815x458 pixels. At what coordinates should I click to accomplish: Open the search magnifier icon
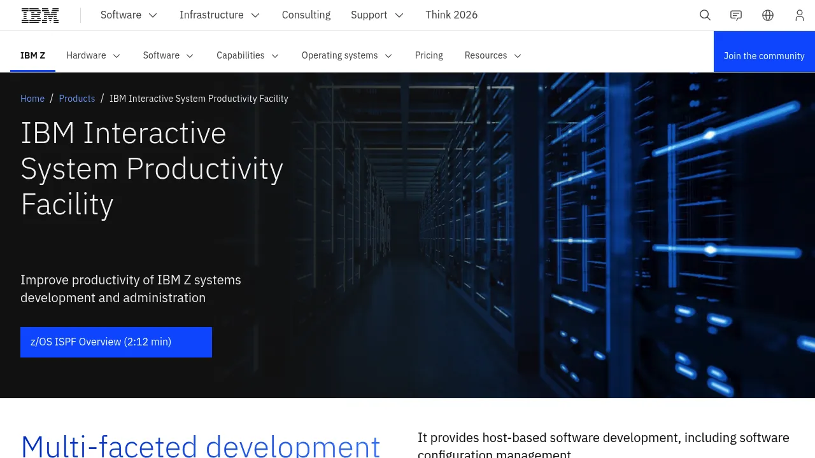705,15
